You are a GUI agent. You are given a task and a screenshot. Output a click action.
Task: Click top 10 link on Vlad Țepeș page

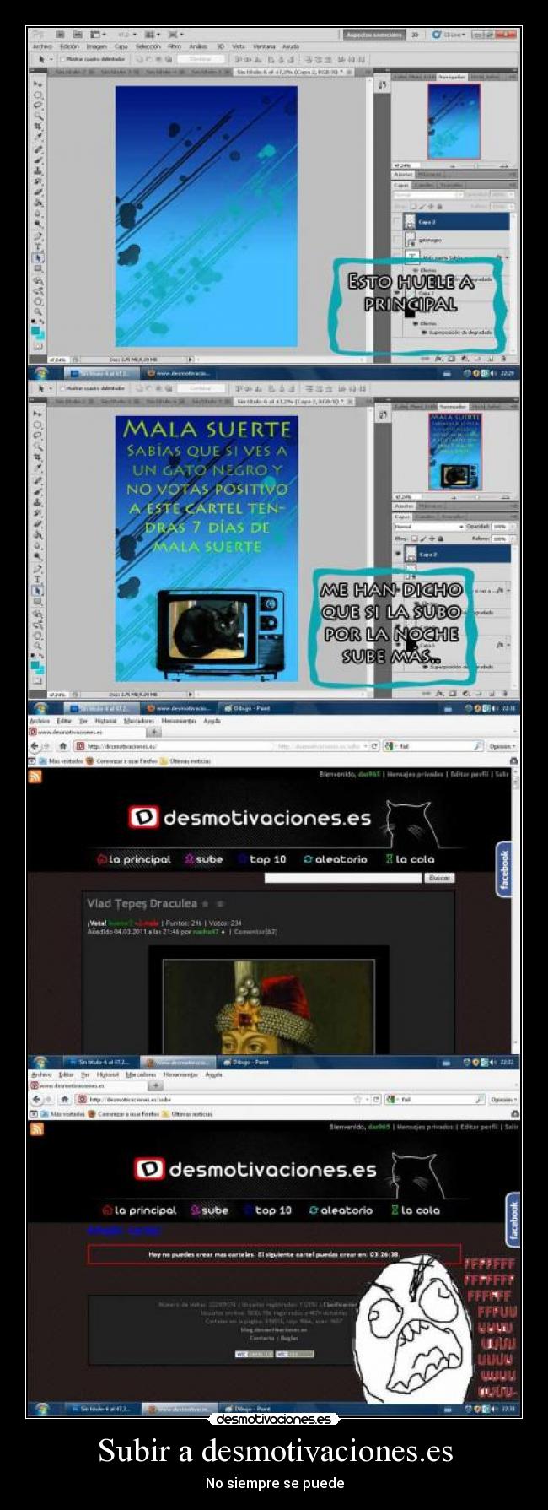point(262,859)
